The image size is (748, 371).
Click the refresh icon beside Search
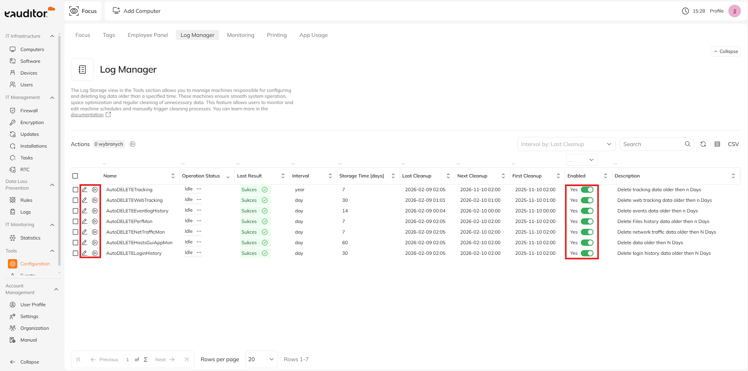pos(703,144)
